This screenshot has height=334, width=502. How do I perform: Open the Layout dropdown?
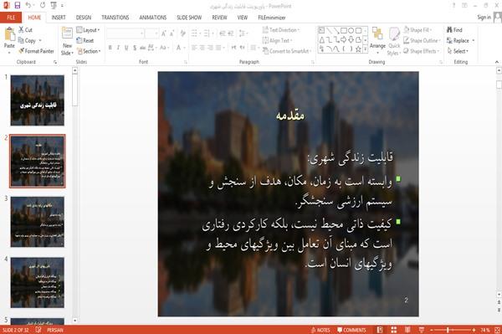point(88,30)
